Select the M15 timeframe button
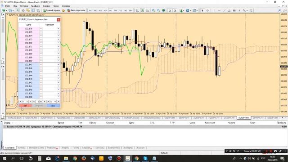This screenshot has height=162, width=288. 100,11
